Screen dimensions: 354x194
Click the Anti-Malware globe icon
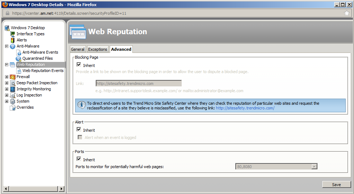tap(13, 46)
